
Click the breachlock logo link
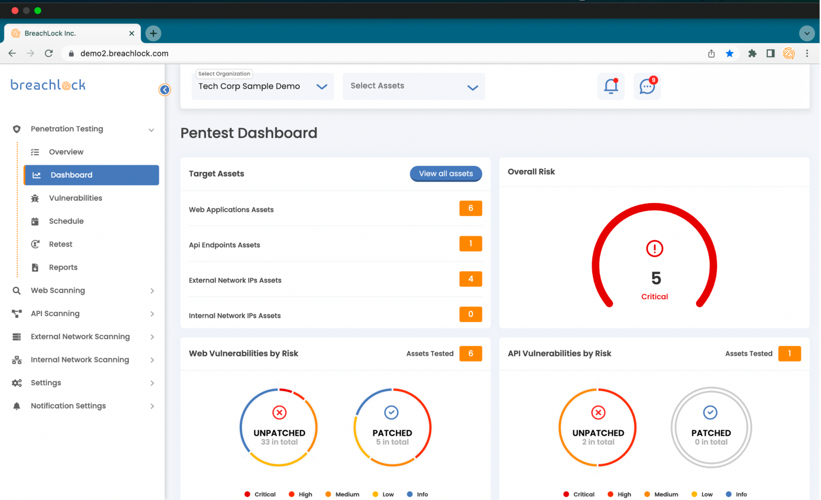click(48, 85)
